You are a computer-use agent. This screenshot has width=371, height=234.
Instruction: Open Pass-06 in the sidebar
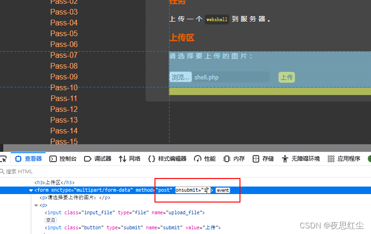(64, 44)
